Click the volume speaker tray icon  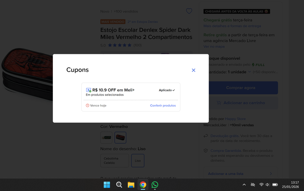pos(268,185)
